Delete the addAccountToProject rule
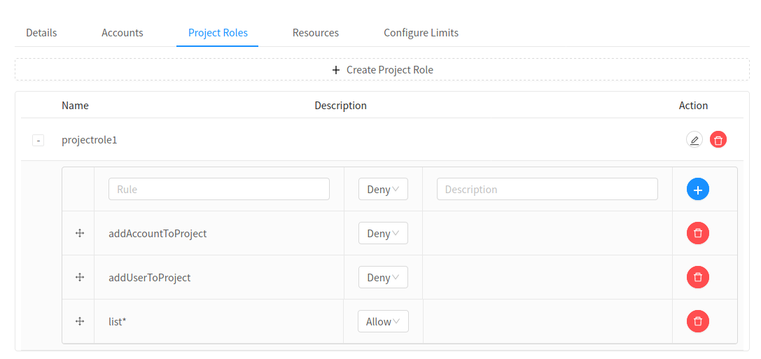761x359 pixels. 698,233
